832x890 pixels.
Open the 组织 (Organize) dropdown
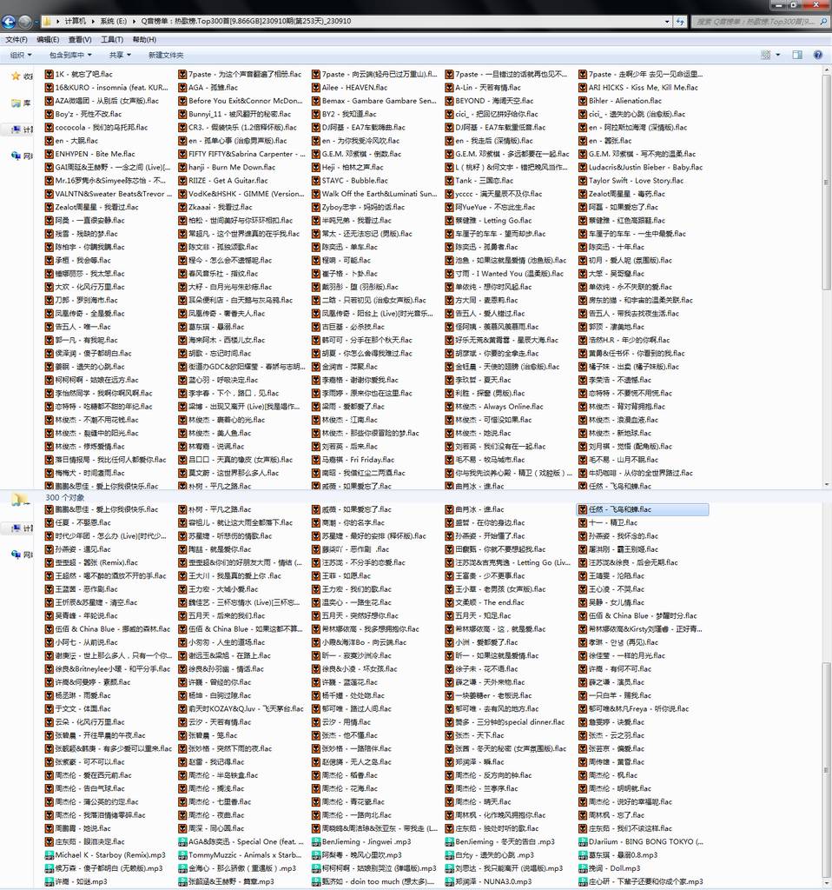(x=20, y=55)
